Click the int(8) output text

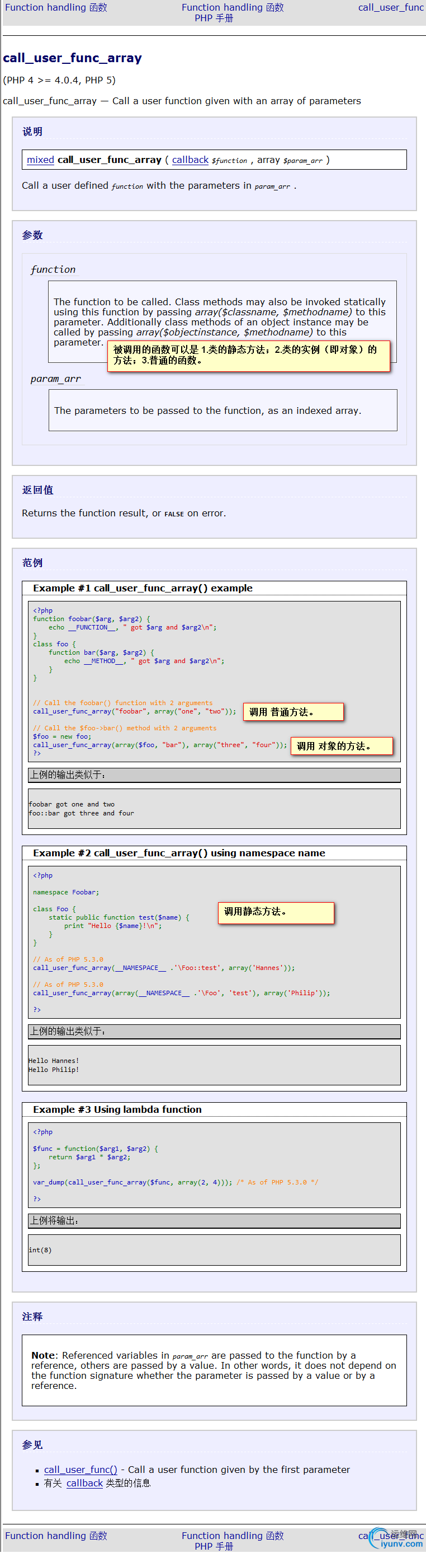[x=40, y=1250]
